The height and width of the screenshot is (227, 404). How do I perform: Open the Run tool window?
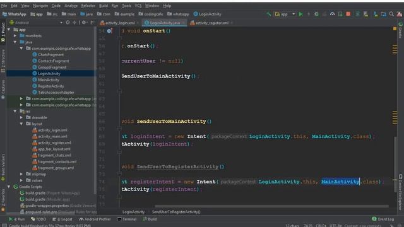[x=17, y=219]
